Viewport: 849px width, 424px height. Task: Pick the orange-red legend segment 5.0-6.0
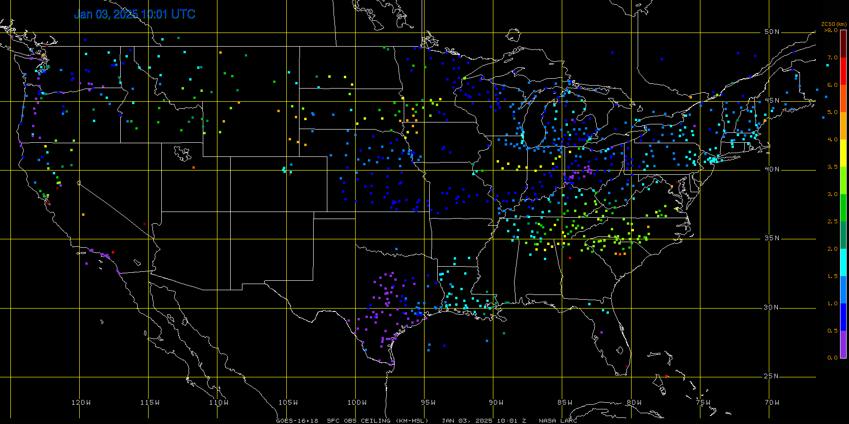coord(843,98)
